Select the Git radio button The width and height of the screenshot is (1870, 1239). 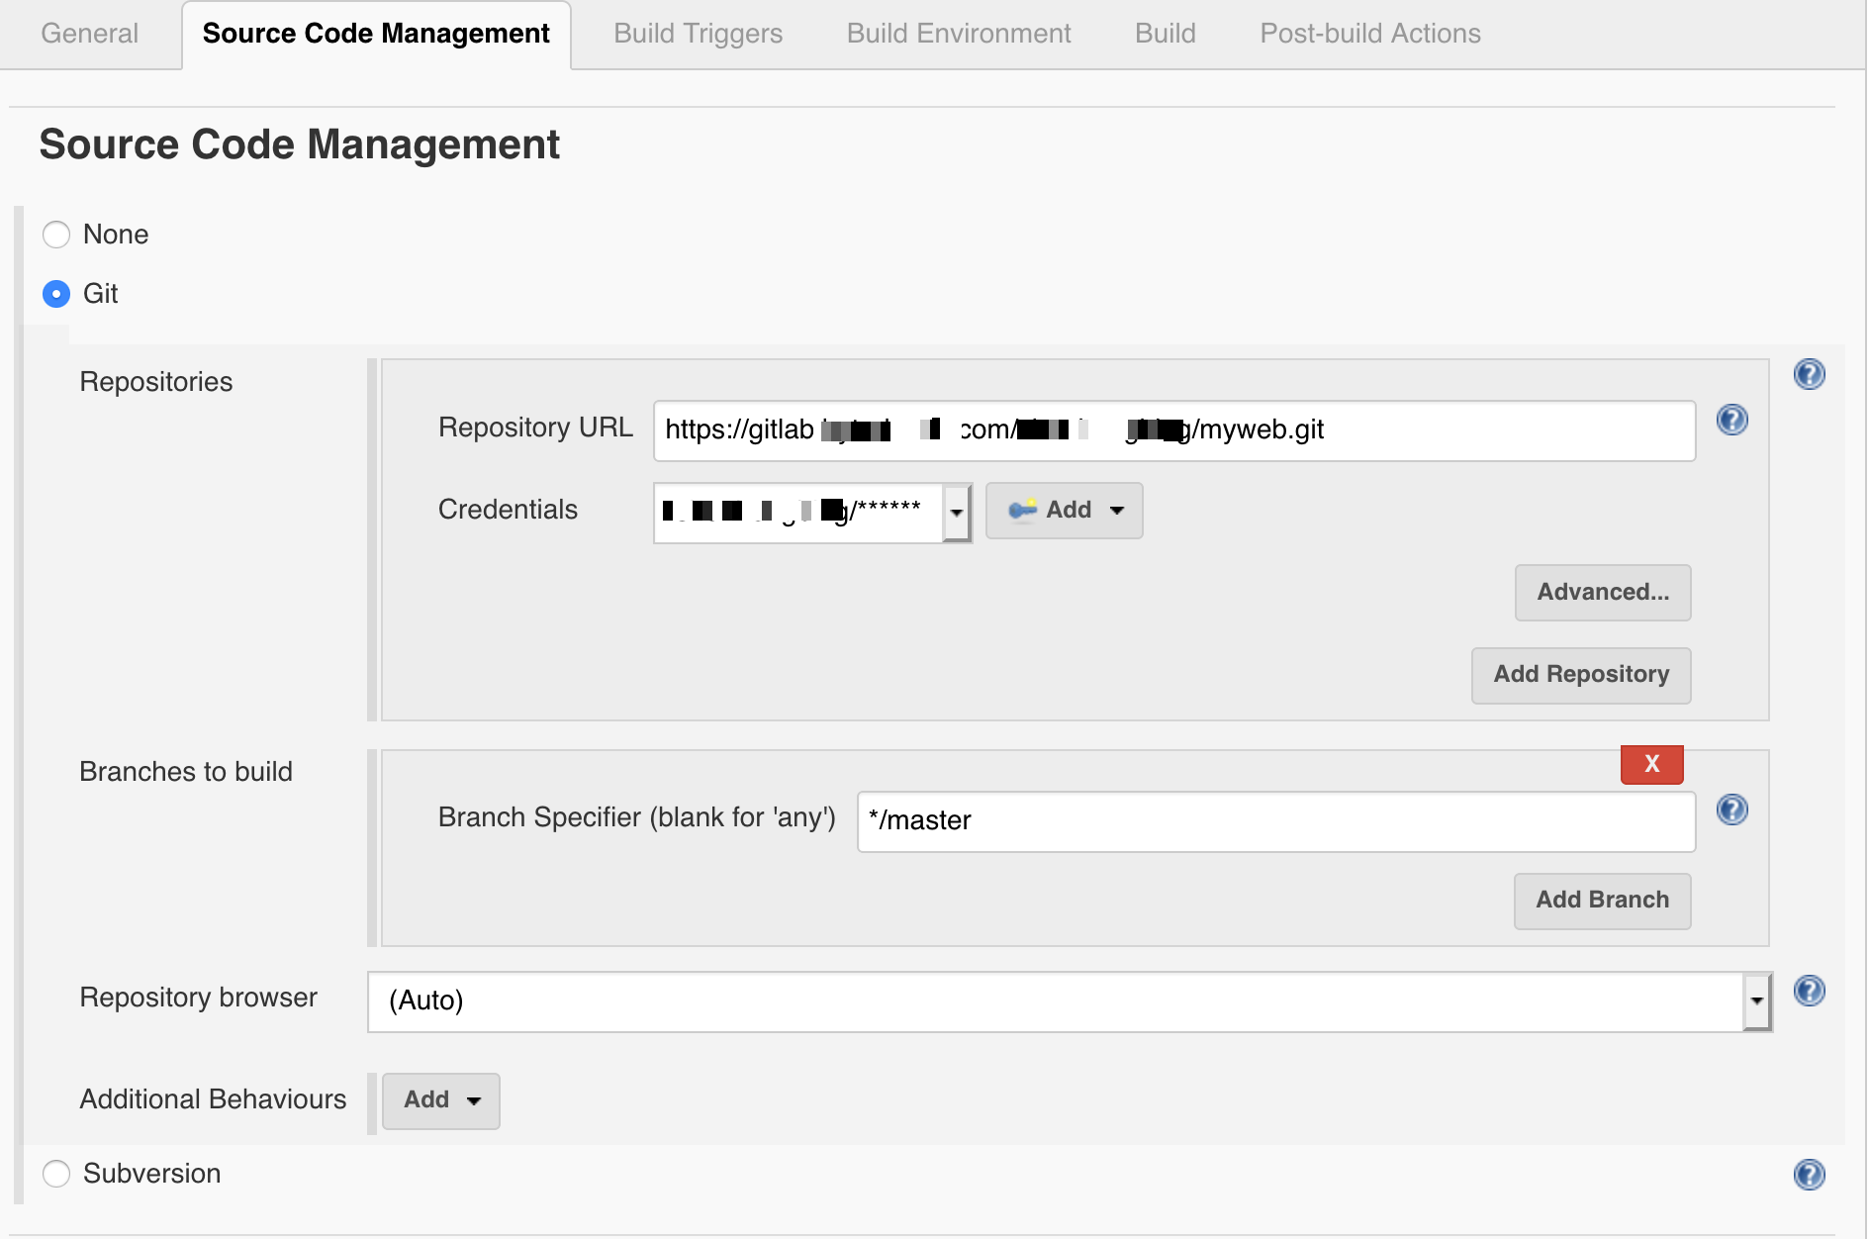click(x=56, y=293)
